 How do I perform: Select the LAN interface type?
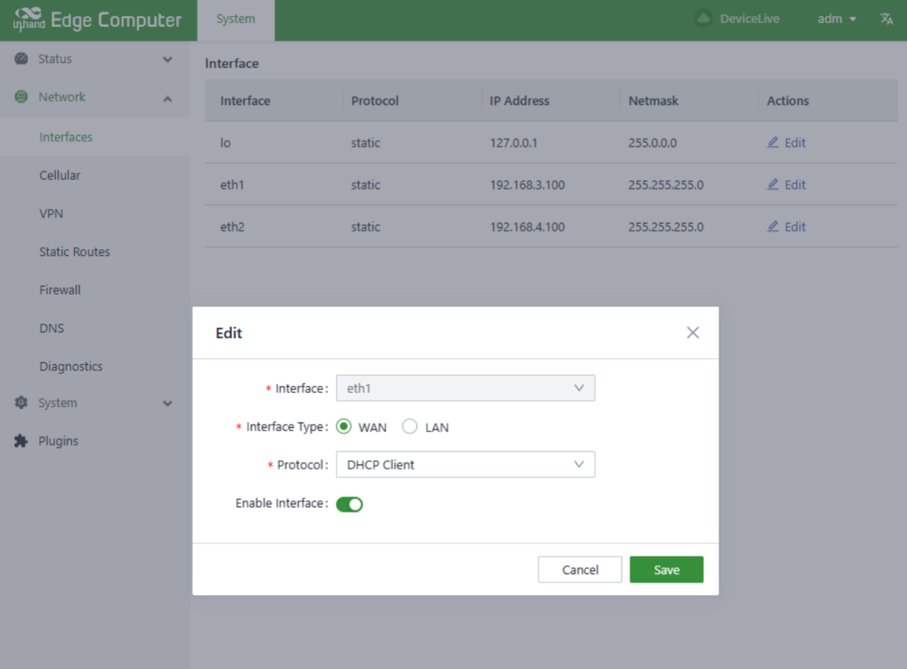410,427
